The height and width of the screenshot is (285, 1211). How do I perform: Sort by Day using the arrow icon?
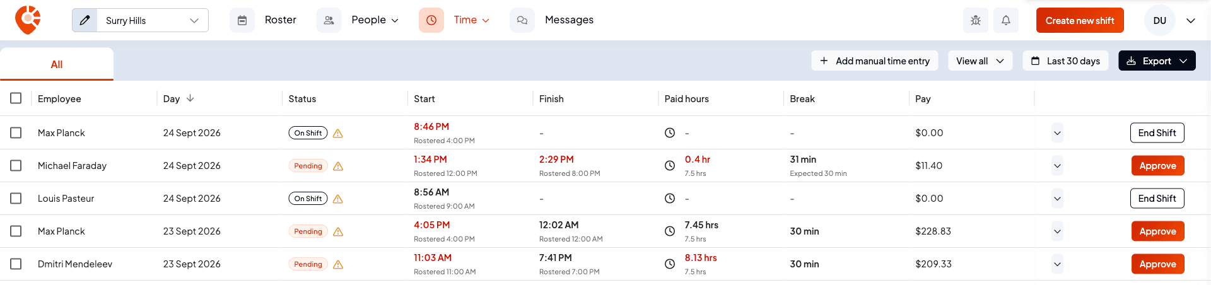point(190,98)
